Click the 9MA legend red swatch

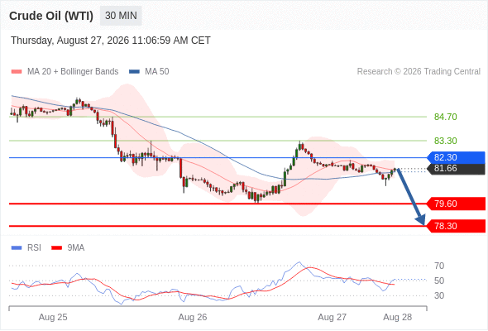click(56, 248)
